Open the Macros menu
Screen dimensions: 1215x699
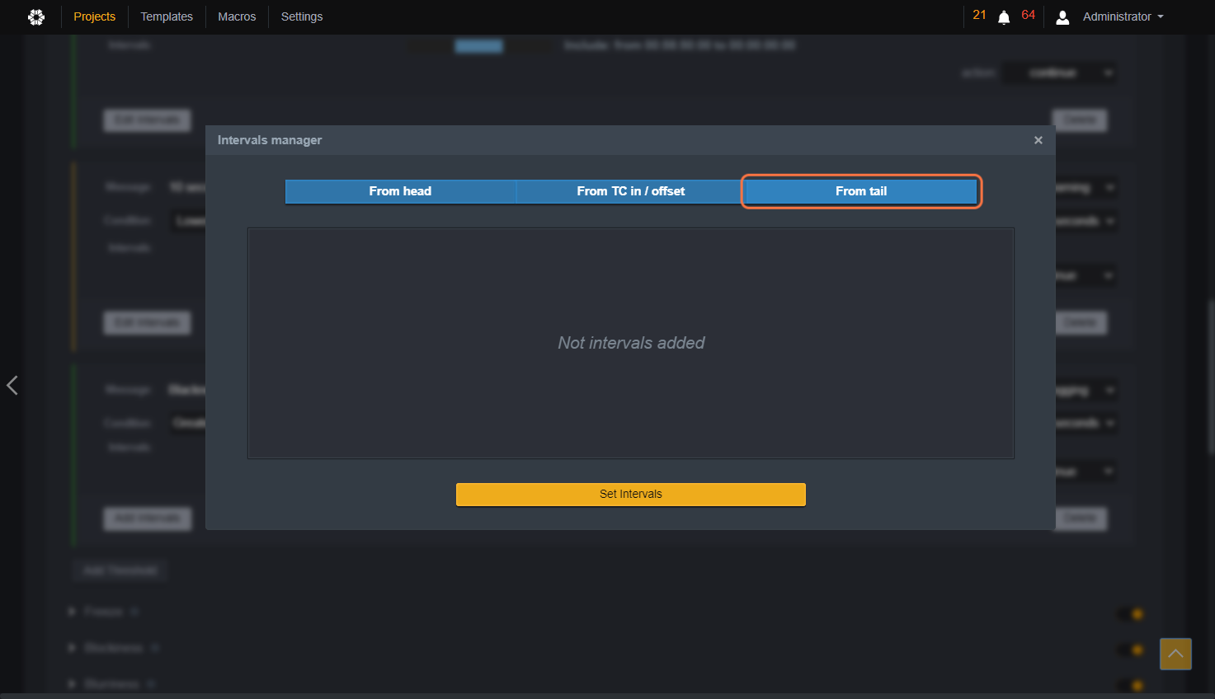237,16
